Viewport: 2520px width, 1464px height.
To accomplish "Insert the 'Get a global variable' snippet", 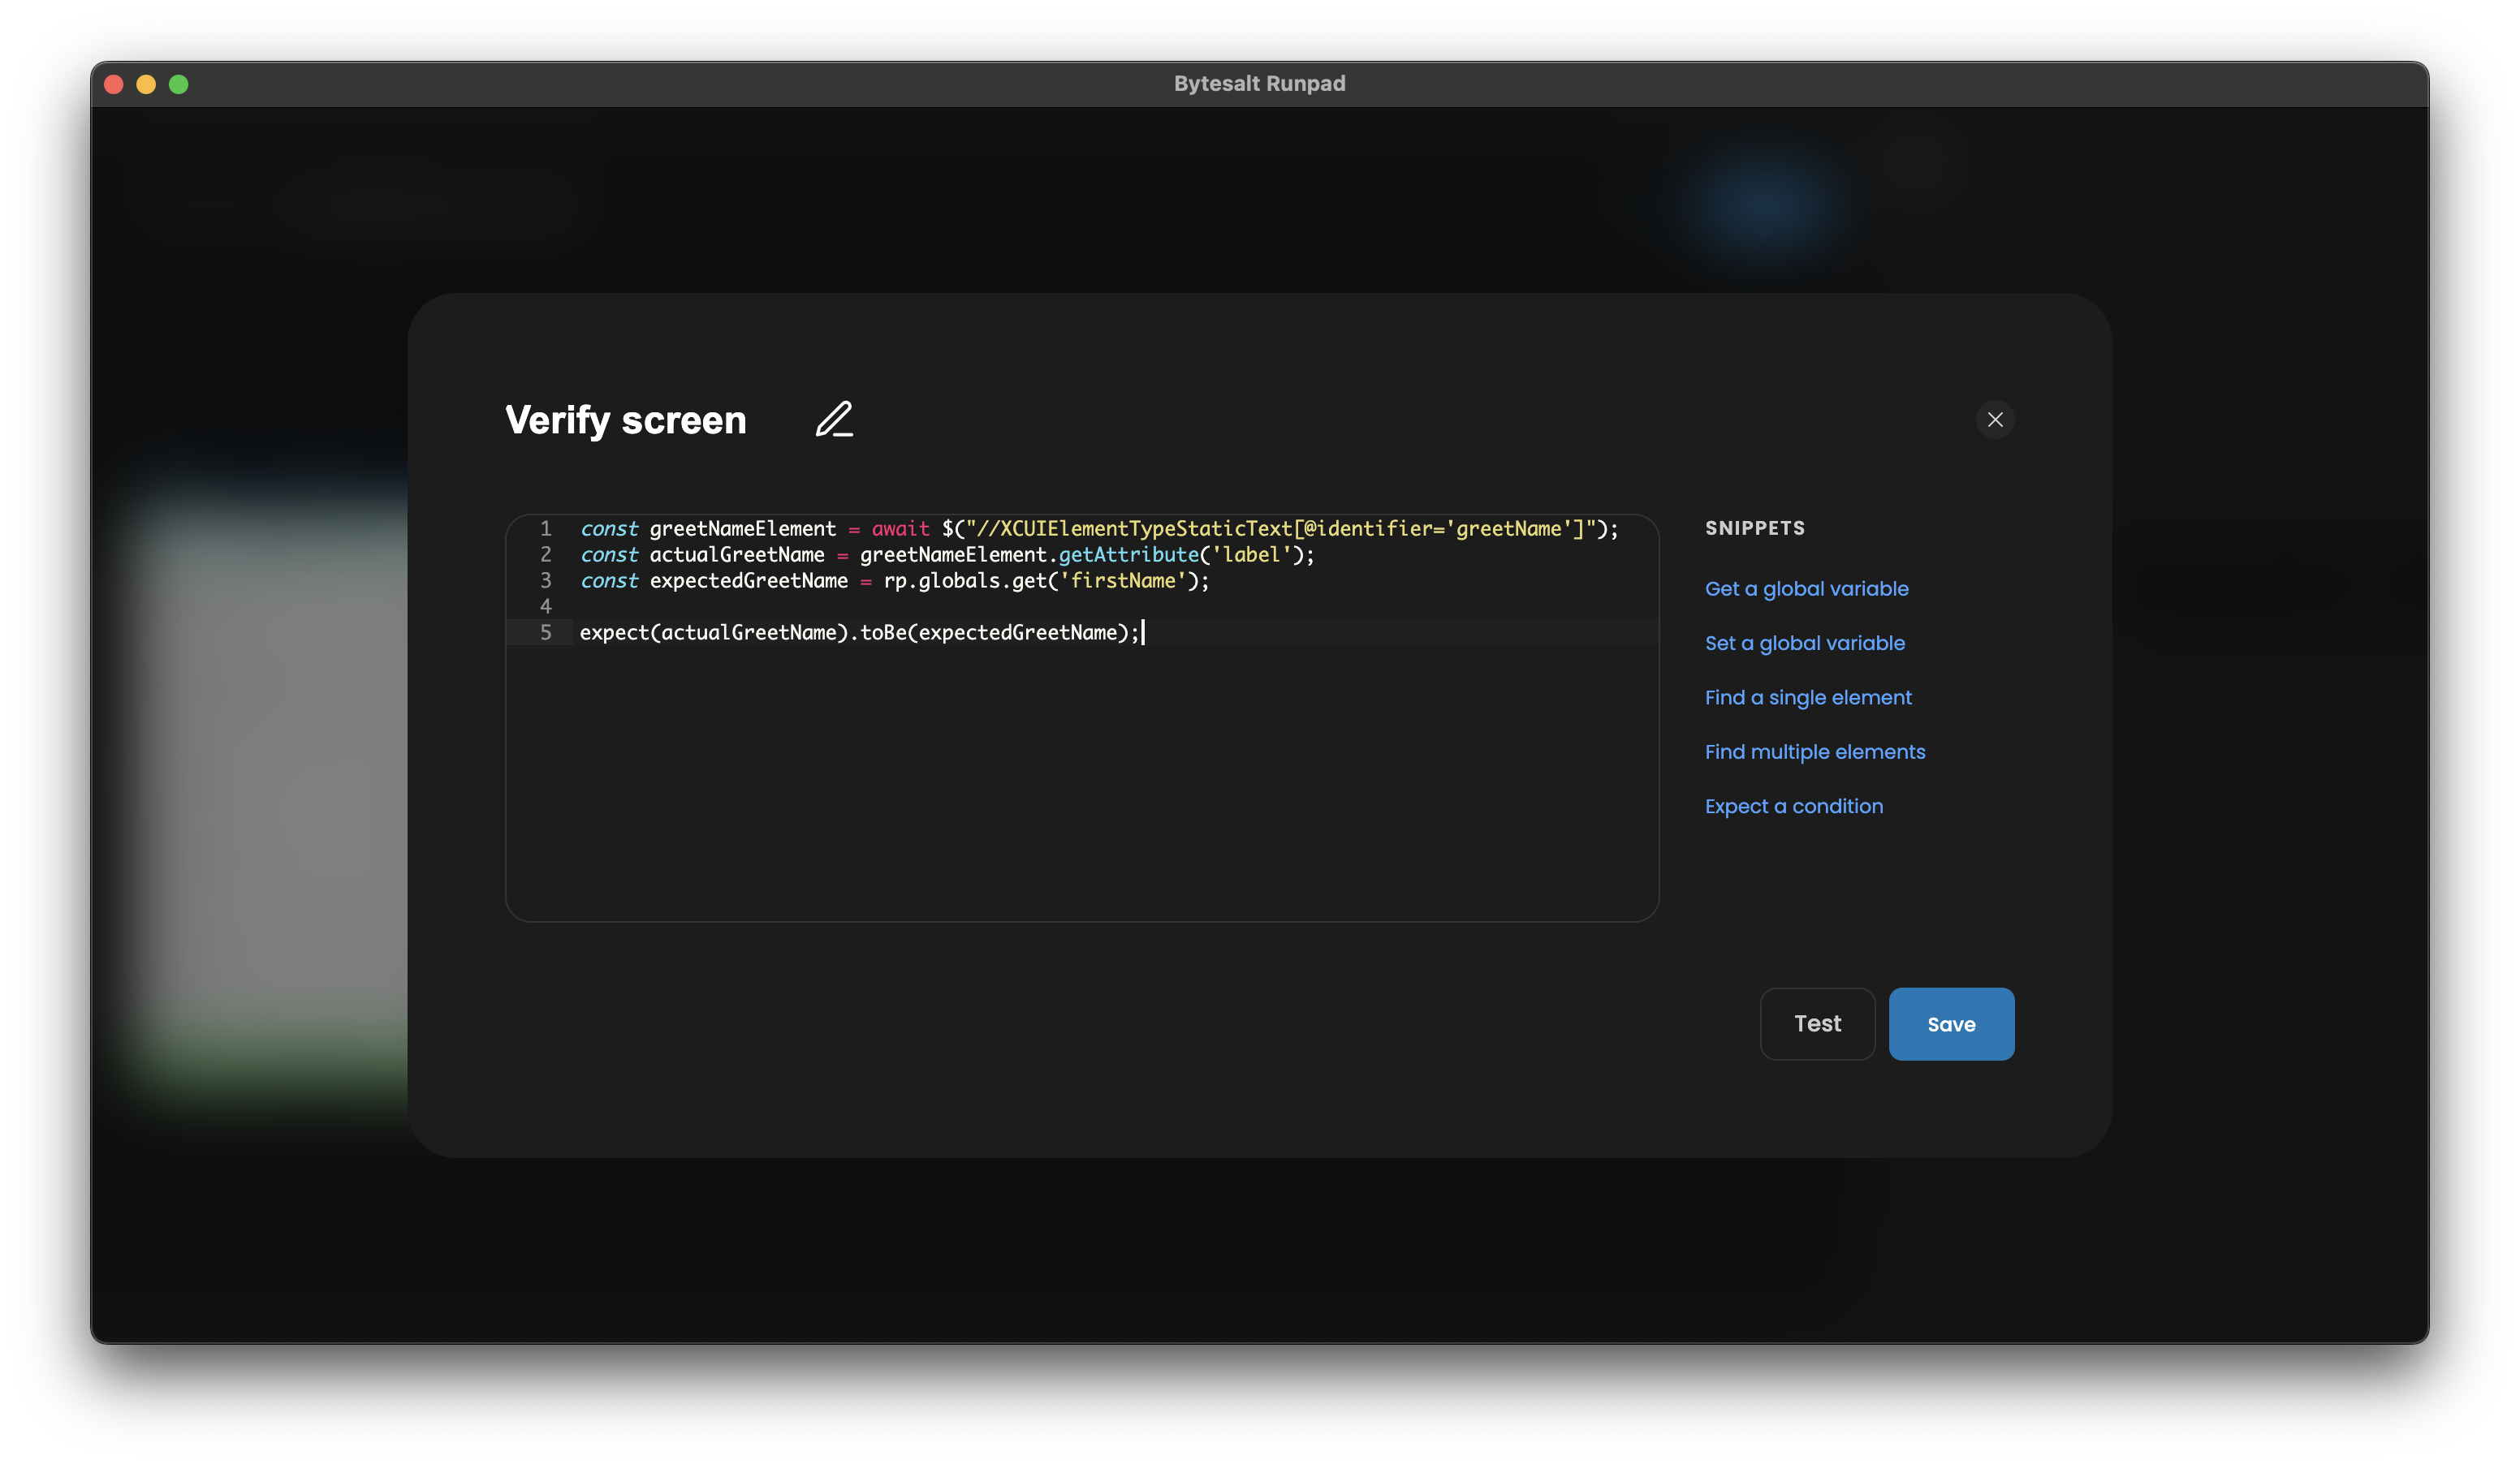I will [x=1806, y=588].
